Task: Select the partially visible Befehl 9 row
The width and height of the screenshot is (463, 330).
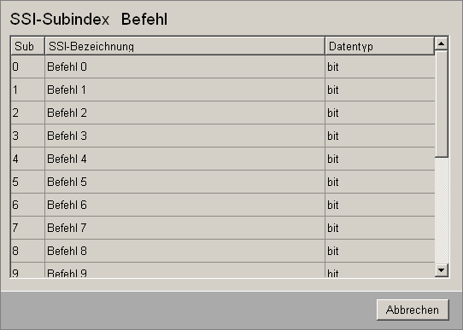Action: [223, 270]
